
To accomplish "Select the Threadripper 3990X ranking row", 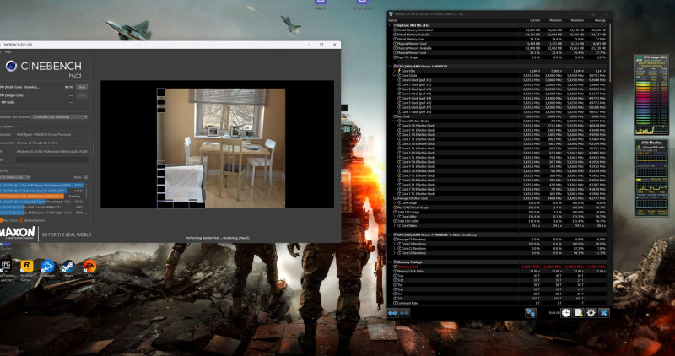I will [42, 185].
